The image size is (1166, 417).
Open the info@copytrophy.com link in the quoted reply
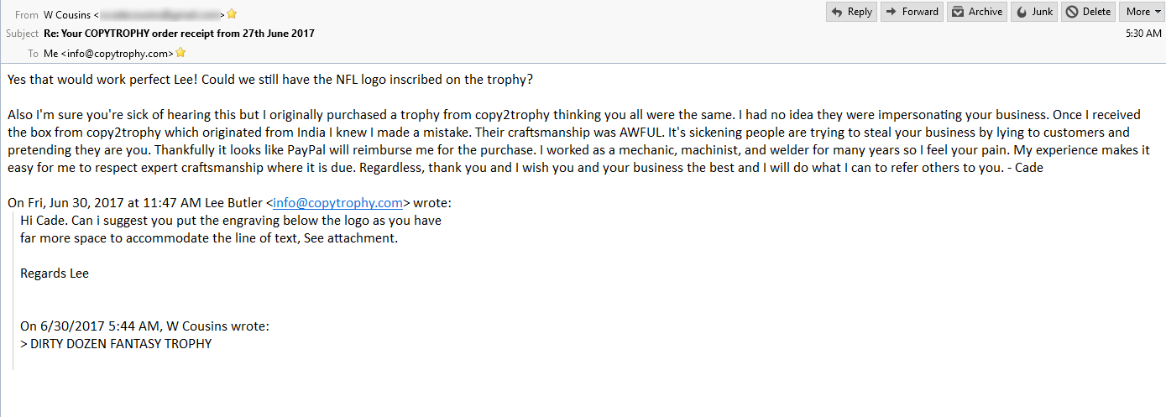pyautogui.click(x=338, y=202)
